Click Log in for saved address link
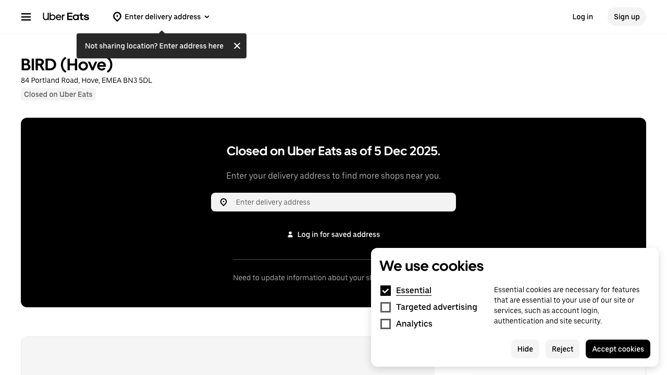Viewport: 667px width, 375px height. pyautogui.click(x=338, y=235)
